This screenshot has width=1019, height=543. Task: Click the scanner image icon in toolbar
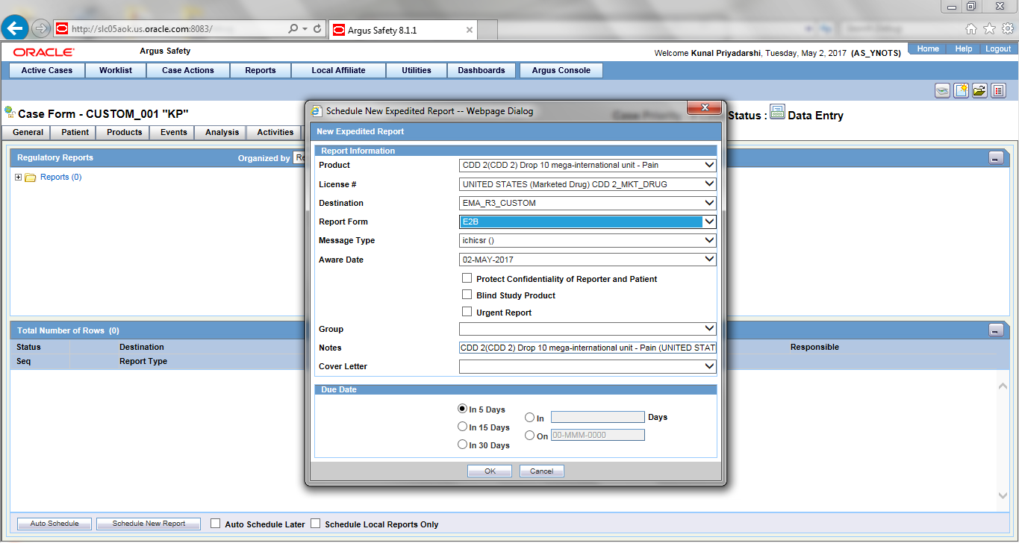coord(942,90)
